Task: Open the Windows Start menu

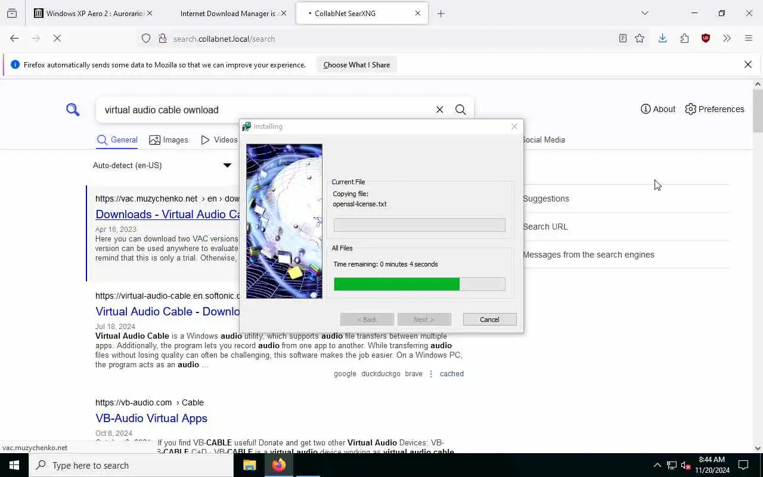Action: coord(14,465)
